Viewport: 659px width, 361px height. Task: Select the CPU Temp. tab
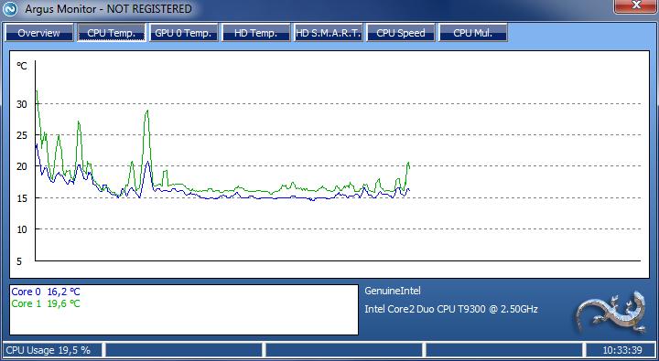112,33
